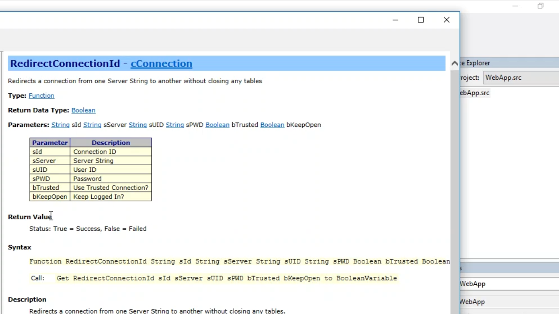Minimize the background Studio window
This screenshot has height=314, width=559.
[515, 6]
